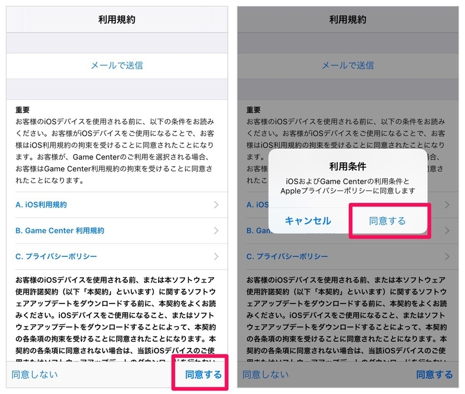Viewport: 465px width, 394px height.
Task: Tap メールで送信 on the dimmed screen
Action: [x=348, y=65]
